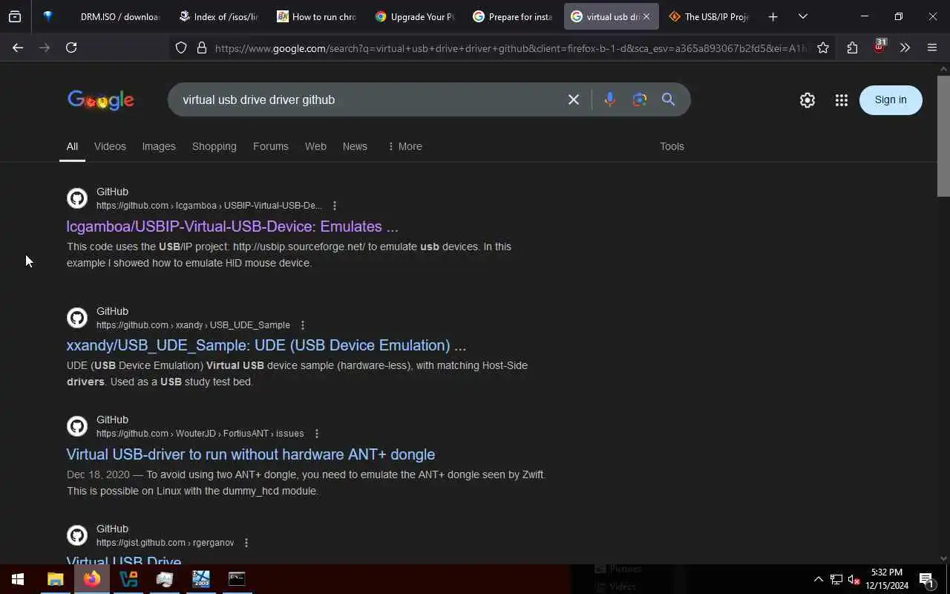The image size is (950, 594).
Task: Open lcgamboa/USBIP-Virtual-USB-Device result link
Action: coord(232,226)
